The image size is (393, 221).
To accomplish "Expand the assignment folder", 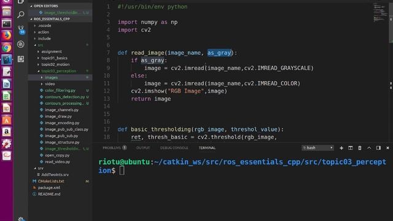I will tap(60, 52).
